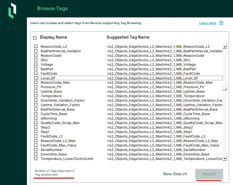Select the Downtime_Variation_Factor row text
Viewport: 233px width, 185px height.
tap(63, 101)
